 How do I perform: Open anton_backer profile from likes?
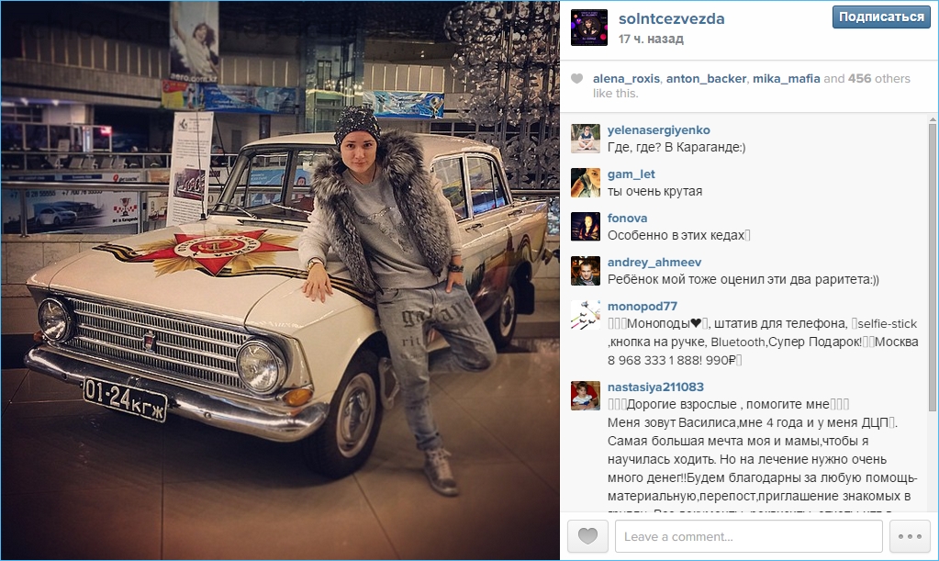coord(706,78)
